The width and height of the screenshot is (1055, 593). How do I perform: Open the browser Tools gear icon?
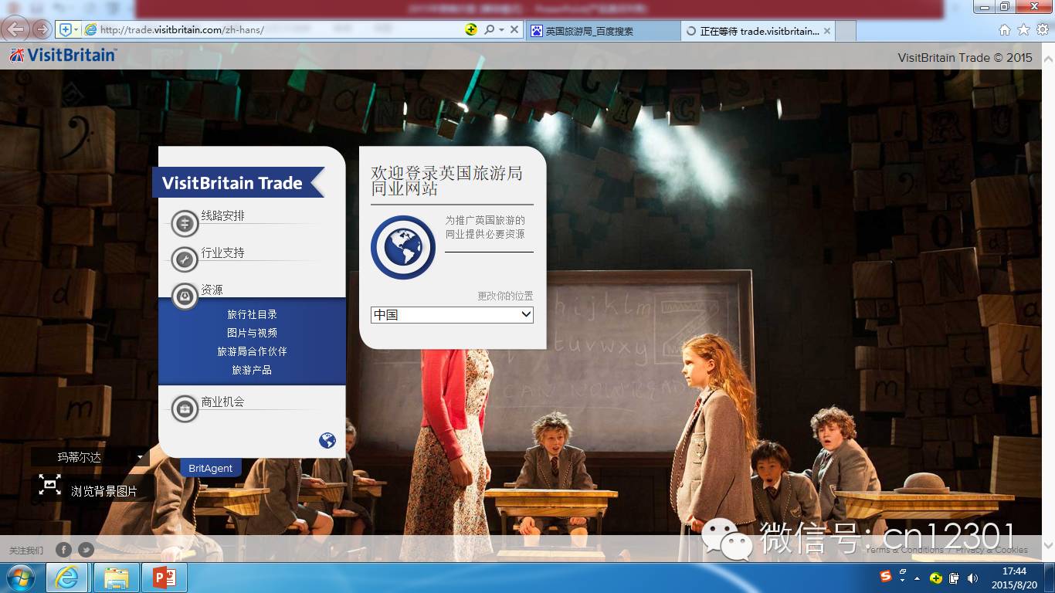1042,30
